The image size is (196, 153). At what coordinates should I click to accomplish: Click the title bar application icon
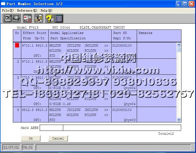(x=3, y=4)
